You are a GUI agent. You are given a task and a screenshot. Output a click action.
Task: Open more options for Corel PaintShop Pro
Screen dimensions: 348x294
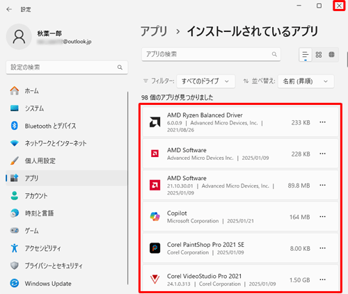point(322,248)
